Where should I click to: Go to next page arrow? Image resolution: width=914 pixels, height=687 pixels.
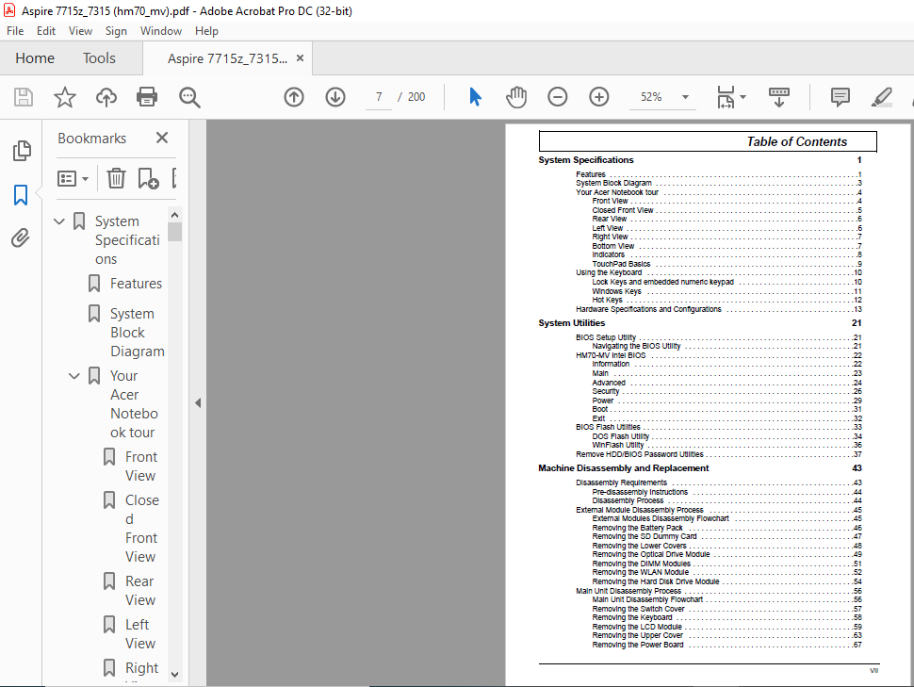pyautogui.click(x=335, y=97)
